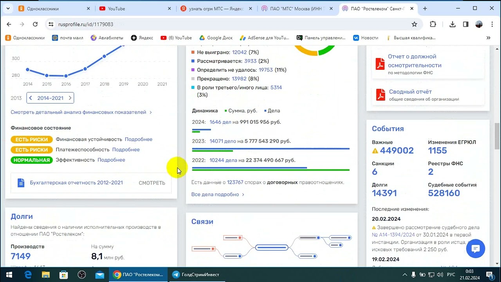Viewport: 501px width, 282px height.
Task: Open the AdSense для YouTube bookmark
Action: pos(264,38)
